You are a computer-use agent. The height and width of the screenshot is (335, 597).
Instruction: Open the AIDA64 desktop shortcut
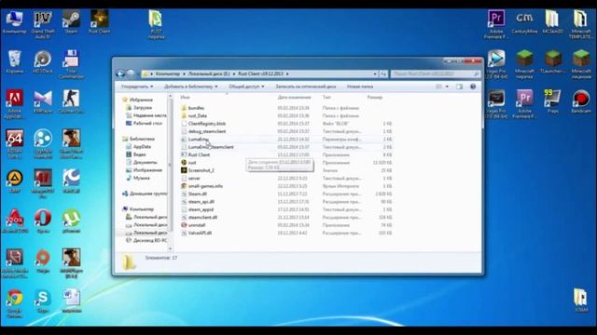click(x=15, y=143)
